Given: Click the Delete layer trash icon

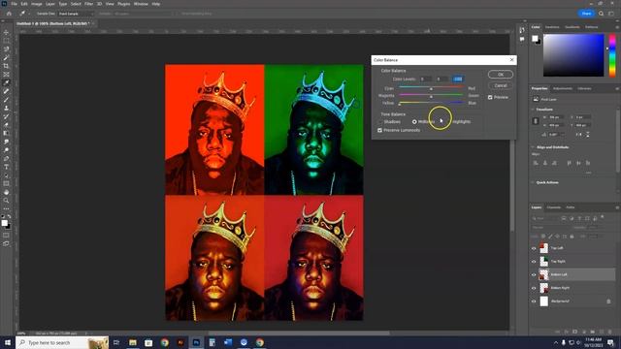Looking at the screenshot, I should tap(610, 332).
